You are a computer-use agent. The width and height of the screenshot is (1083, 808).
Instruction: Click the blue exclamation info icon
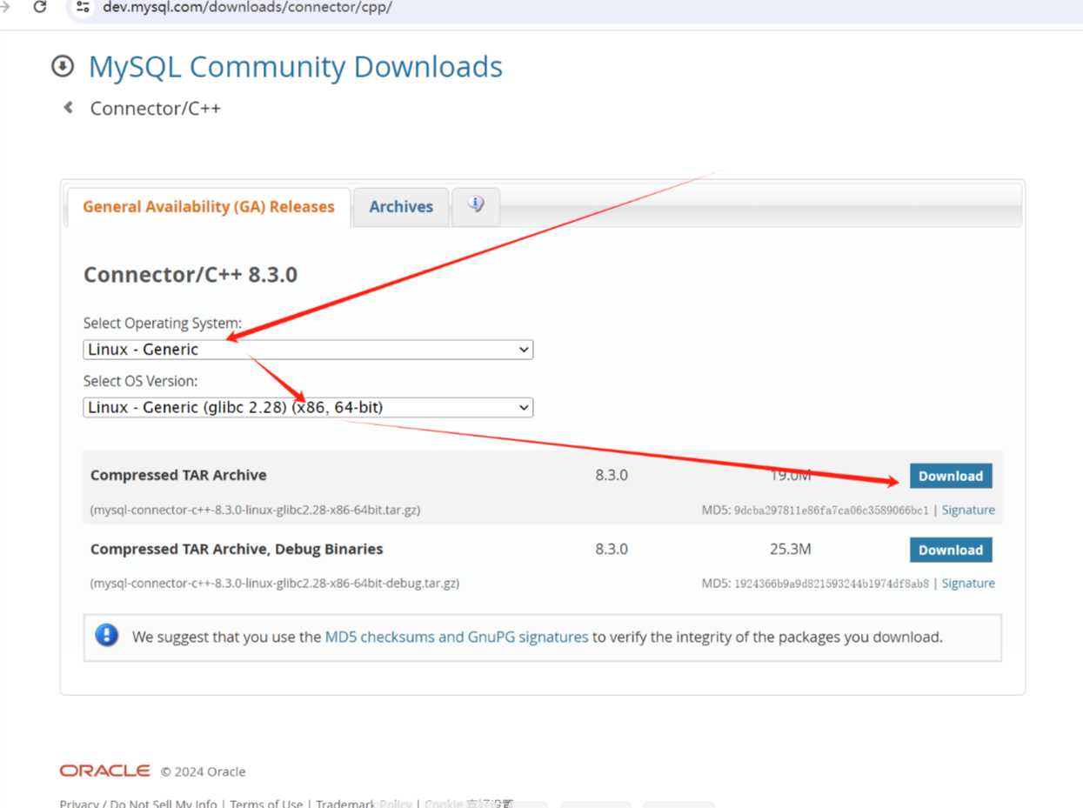(107, 635)
